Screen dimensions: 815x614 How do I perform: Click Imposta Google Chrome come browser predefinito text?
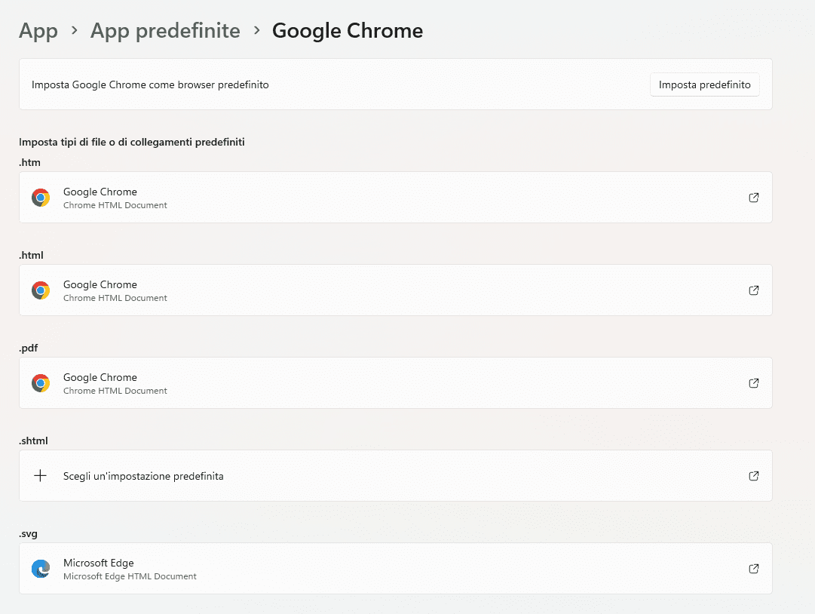[x=150, y=84]
